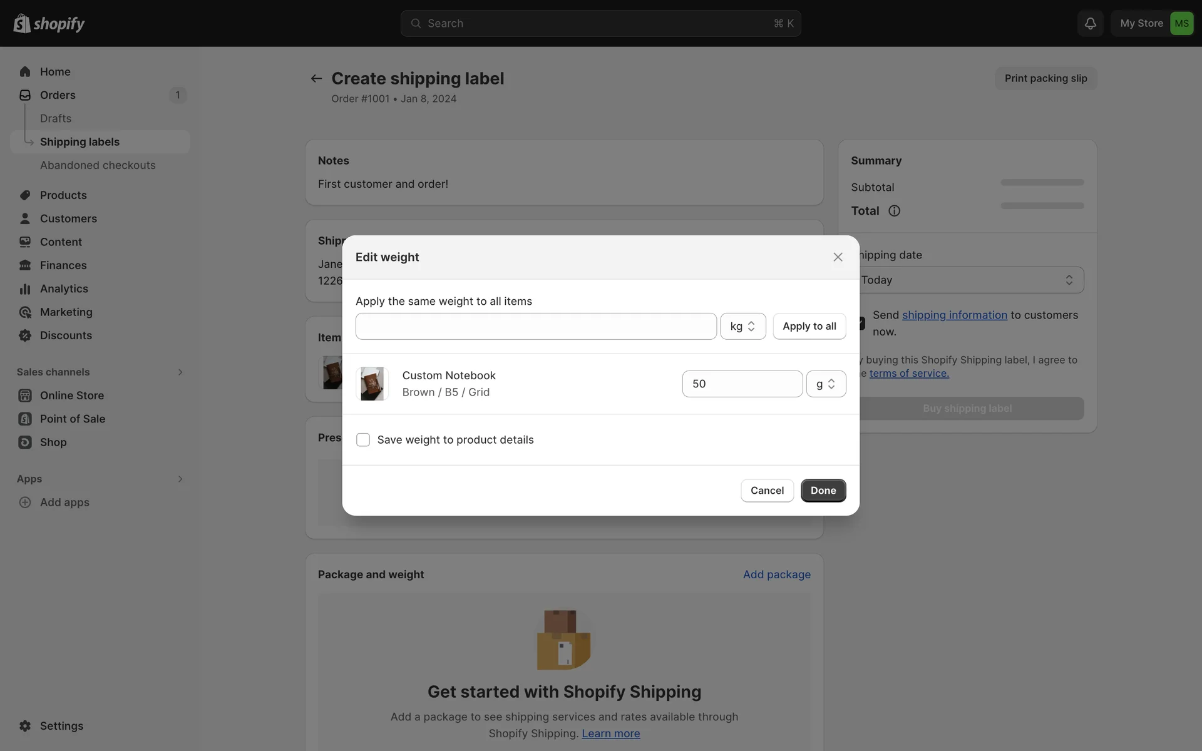Enable Save weight to product details

(363, 439)
